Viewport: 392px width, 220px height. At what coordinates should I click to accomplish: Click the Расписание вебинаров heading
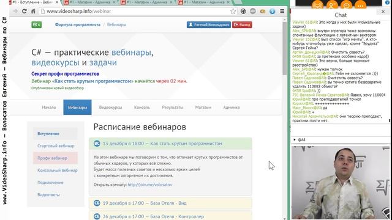coord(140,127)
